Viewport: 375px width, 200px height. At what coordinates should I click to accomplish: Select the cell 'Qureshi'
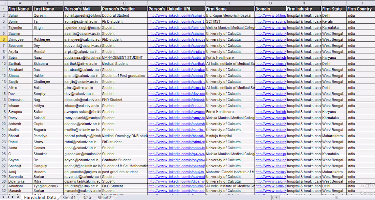click(48, 16)
